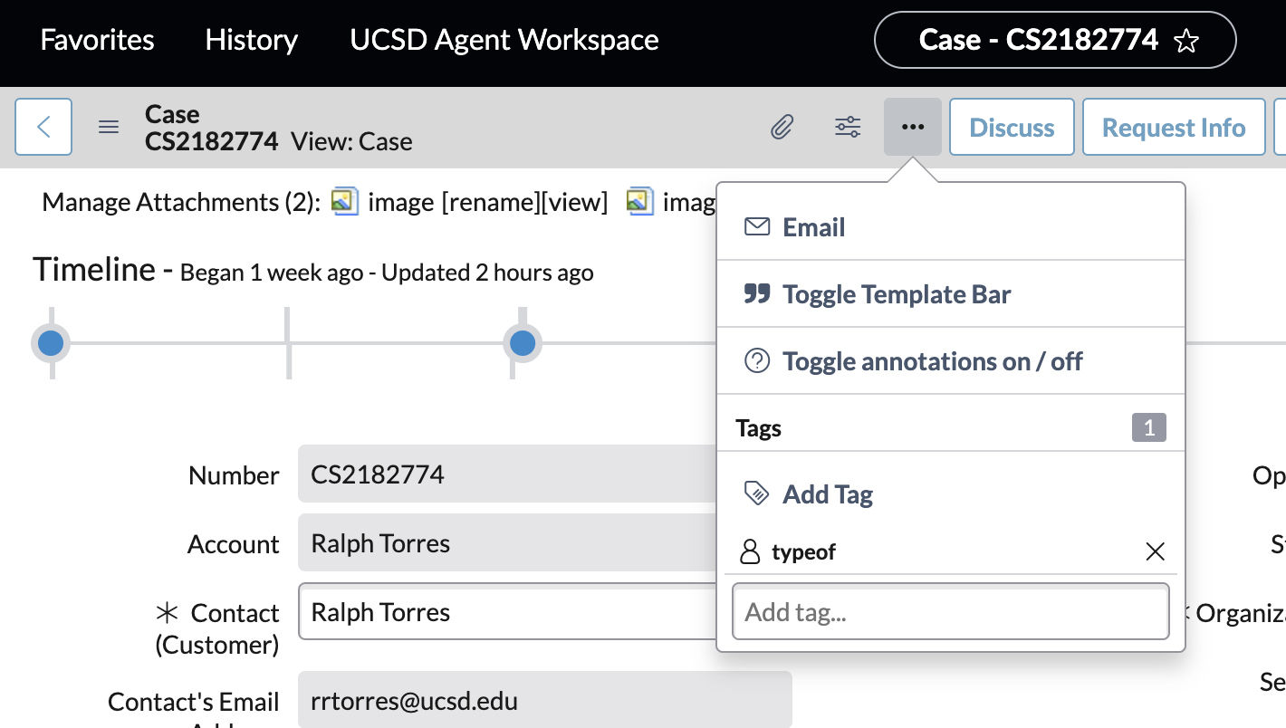This screenshot has height=728, width=1286.
Task: Click the Discuss button
Action: (1012, 127)
